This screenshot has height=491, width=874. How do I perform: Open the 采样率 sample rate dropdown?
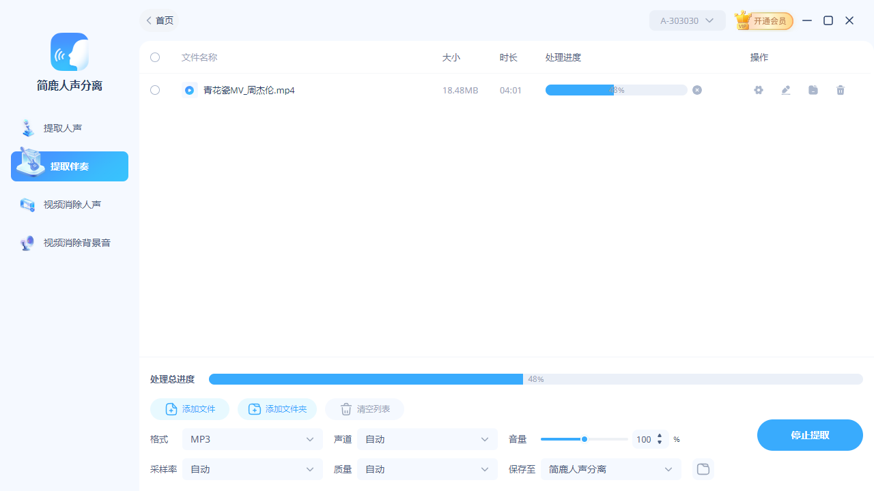[x=252, y=469]
